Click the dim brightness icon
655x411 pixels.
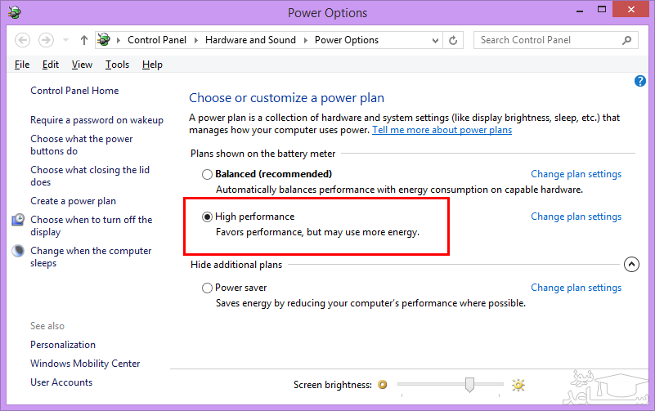click(x=382, y=385)
